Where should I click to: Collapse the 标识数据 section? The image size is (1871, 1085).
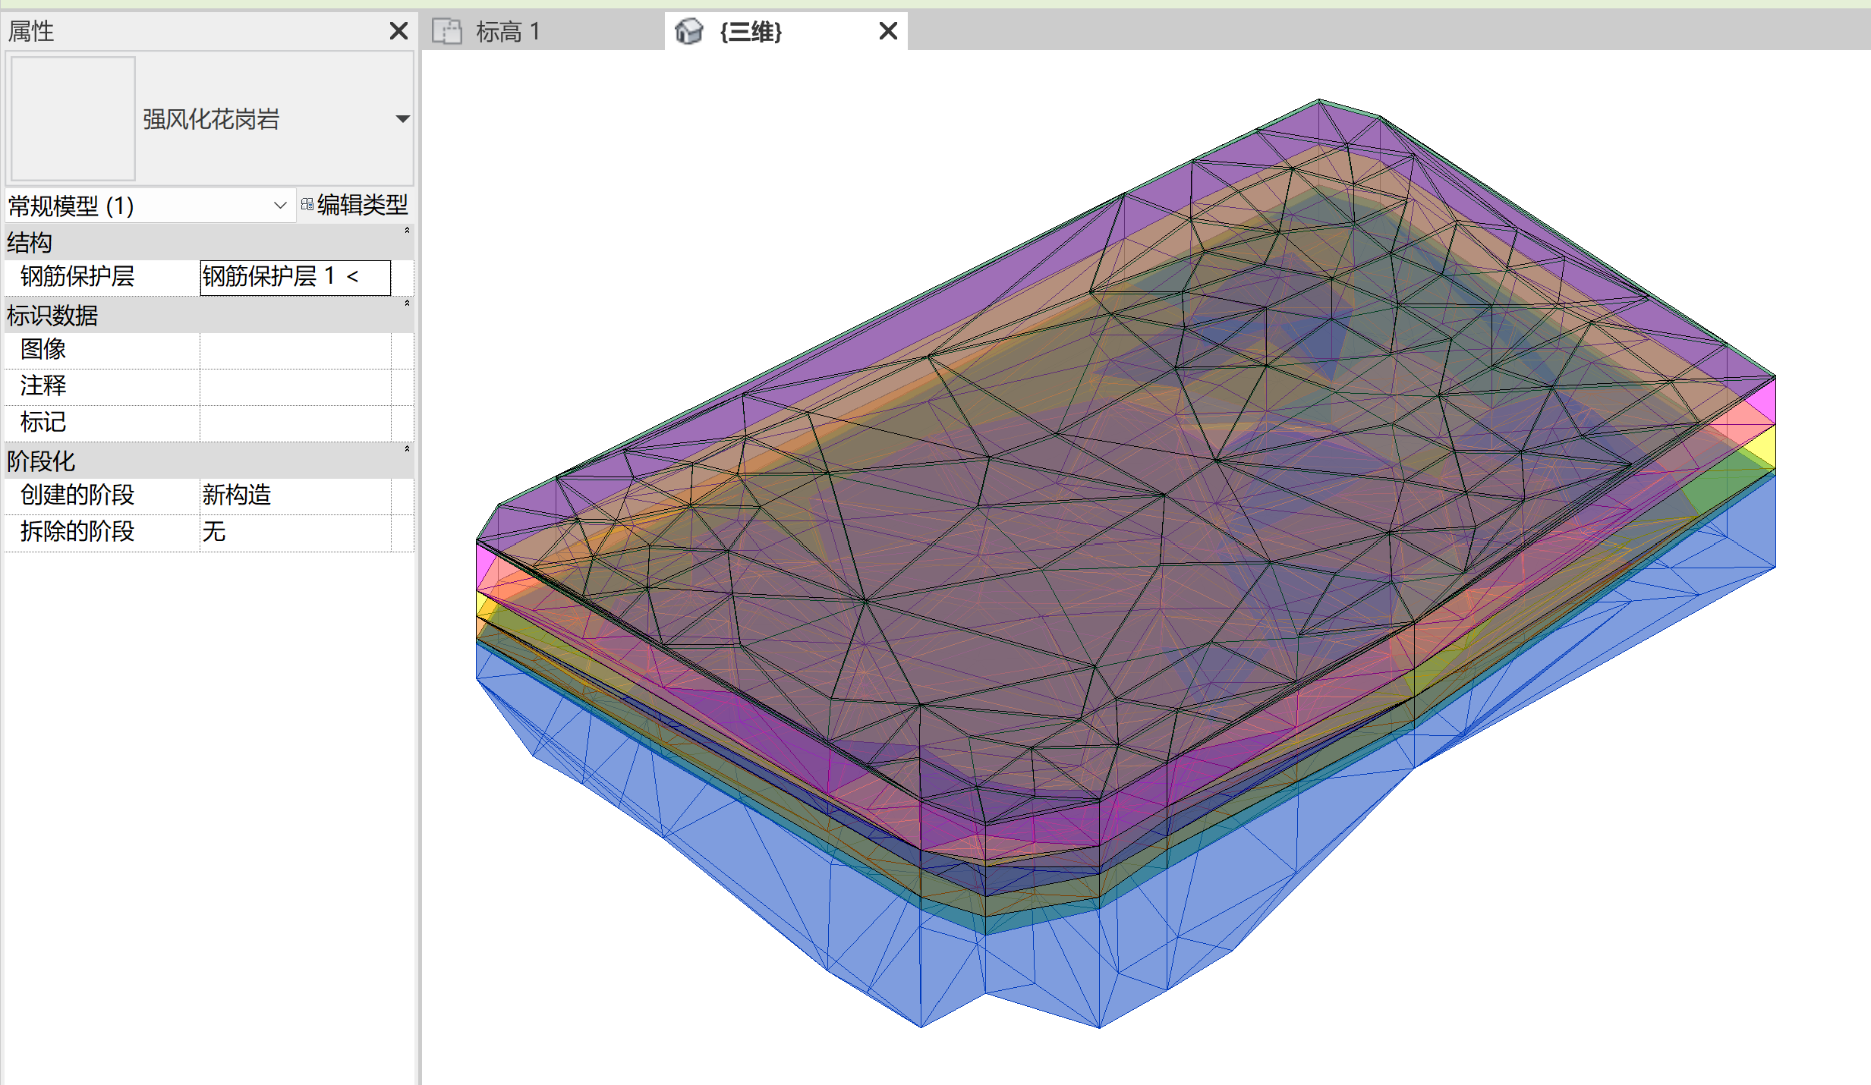pos(407,303)
